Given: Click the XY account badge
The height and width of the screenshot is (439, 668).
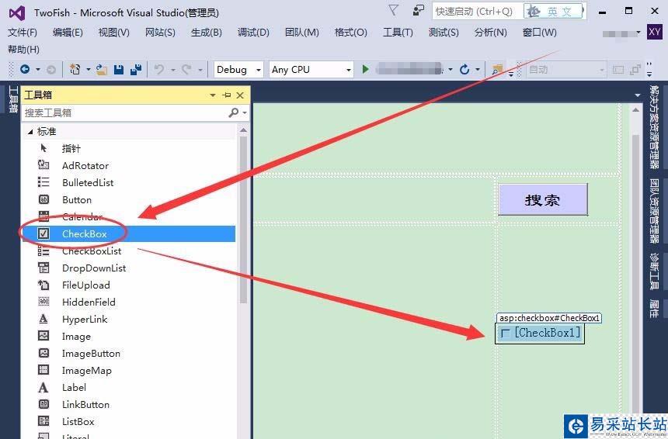Looking at the screenshot, I should point(654,32).
